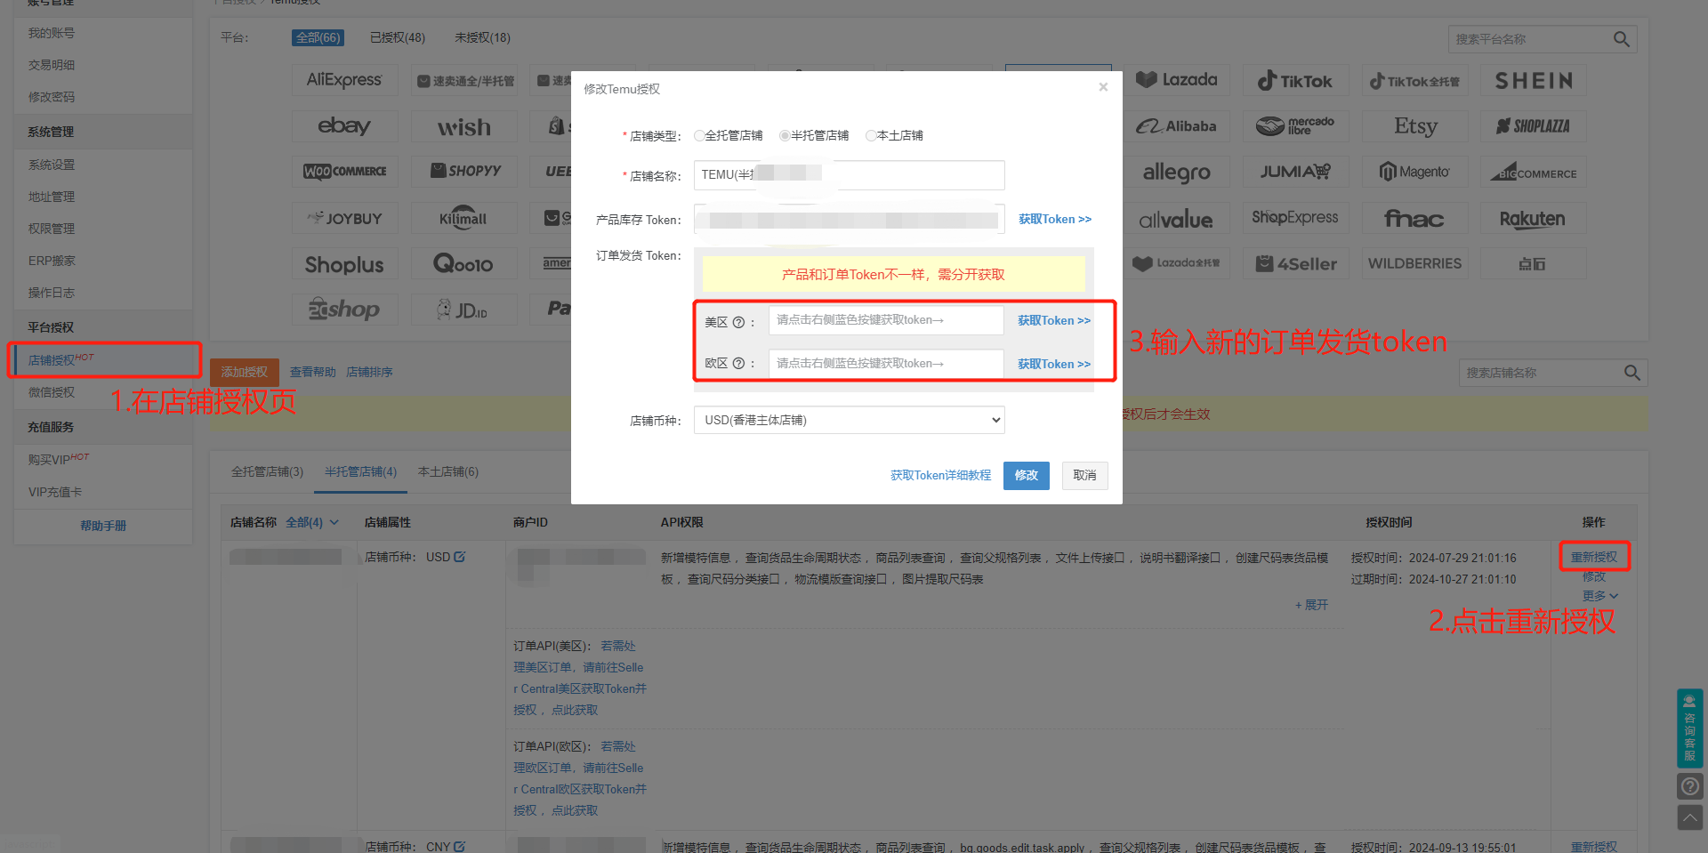Choose the fnac platform logo
Image resolution: width=1708 pixels, height=853 pixels.
[1415, 218]
